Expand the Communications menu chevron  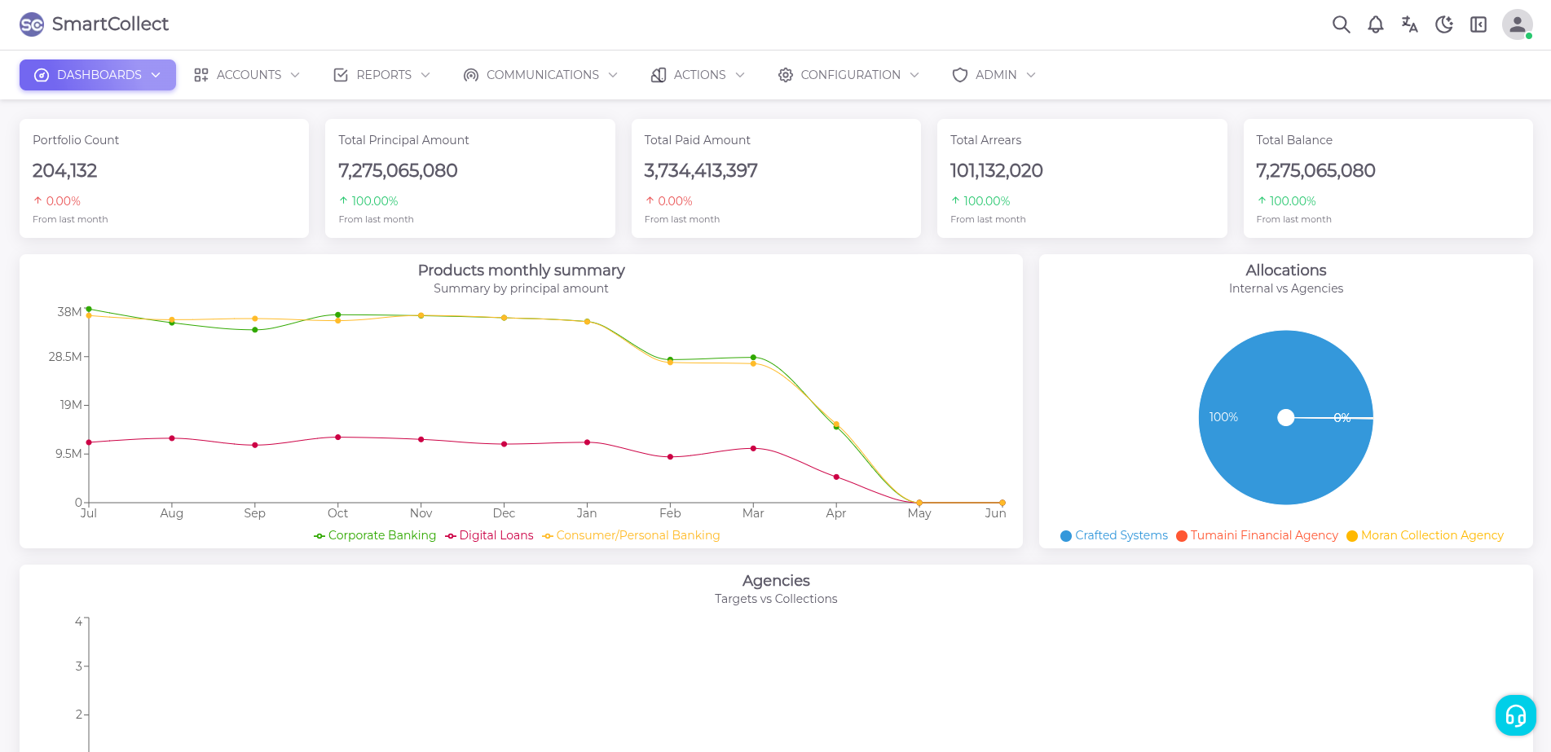pyautogui.click(x=613, y=75)
